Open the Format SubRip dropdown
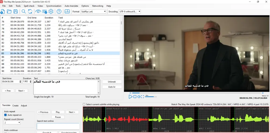 coord(93,12)
